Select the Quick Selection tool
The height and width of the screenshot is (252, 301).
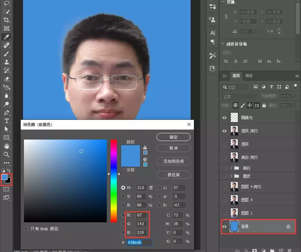[6, 12]
